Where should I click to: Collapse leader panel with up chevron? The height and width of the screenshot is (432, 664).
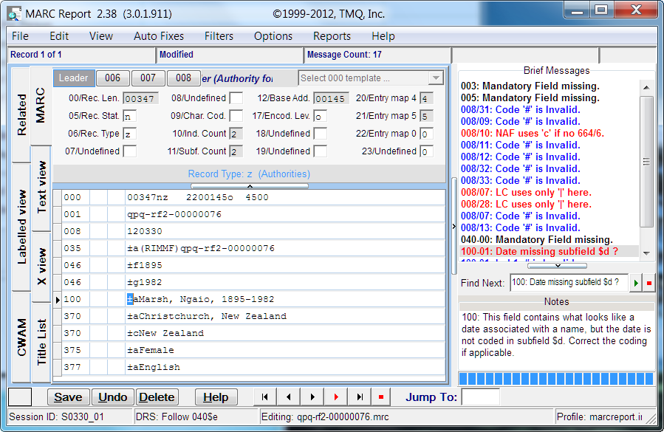(x=250, y=186)
